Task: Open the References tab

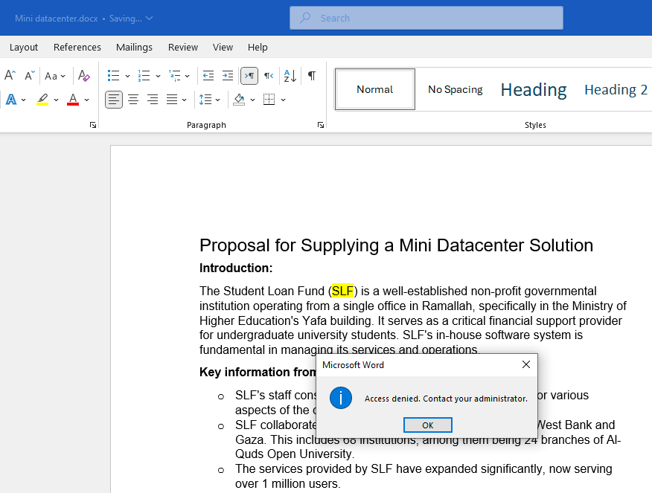Action: 77,48
